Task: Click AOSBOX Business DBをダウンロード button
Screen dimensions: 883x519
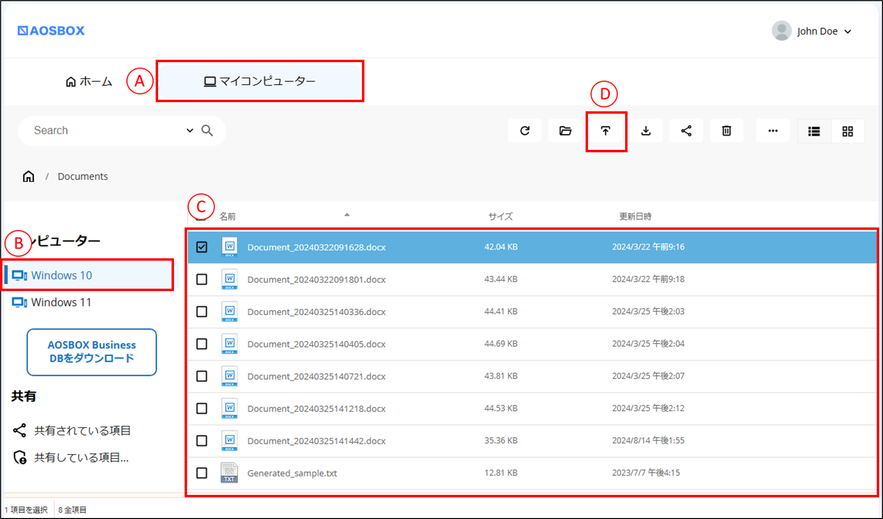Action: click(92, 352)
